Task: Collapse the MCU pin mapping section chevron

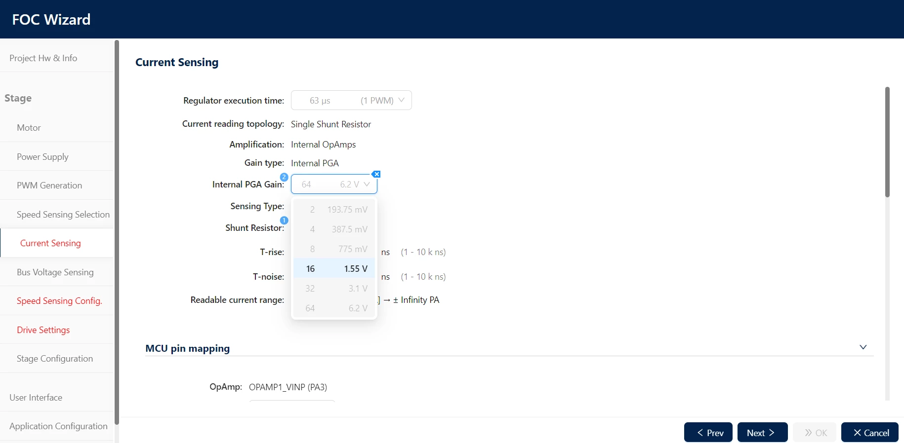Action: 863,347
